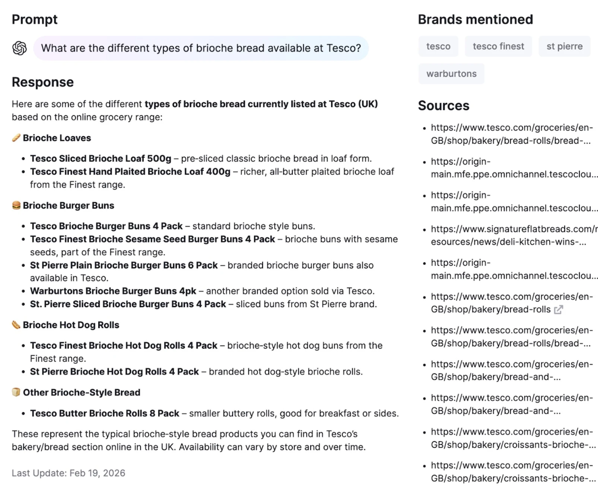Click the hot dog emoji beside Hot Dog Rolls
Screen dimensions: 598x489
[x=16, y=325]
